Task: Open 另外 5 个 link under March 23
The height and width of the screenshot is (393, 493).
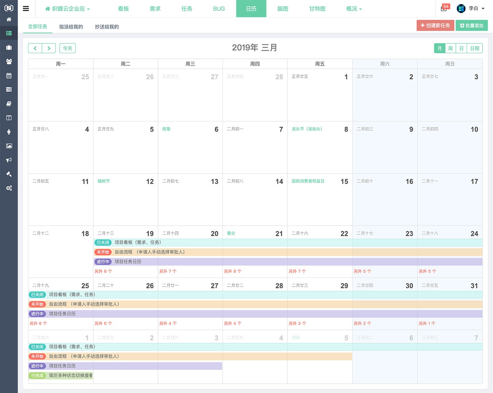Action: pyautogui.click(x=362, y=271)
